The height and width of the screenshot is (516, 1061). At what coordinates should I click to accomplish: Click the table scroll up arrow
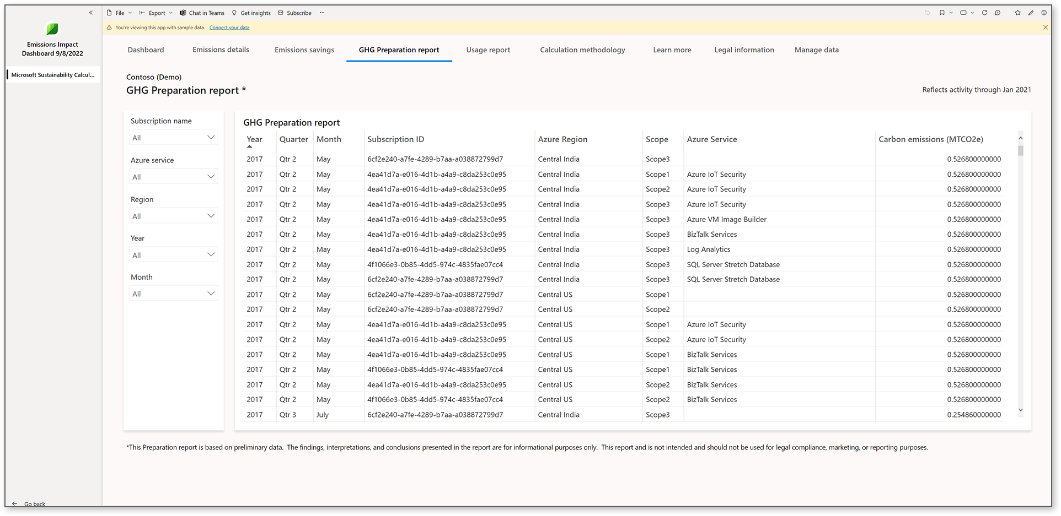tap(1020, 138)
